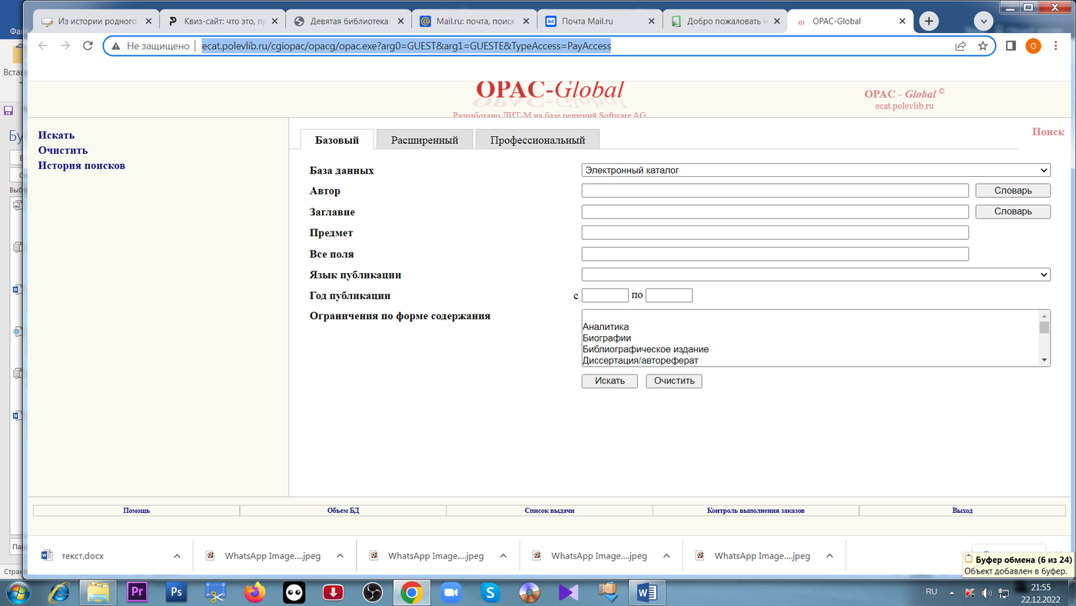This screenshot has height=606, width=1076.
Task: Click the Очистить button below the form
Action: point(674,381)
